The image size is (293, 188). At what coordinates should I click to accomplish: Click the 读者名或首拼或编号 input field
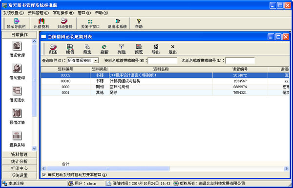(x=240, y=61)
